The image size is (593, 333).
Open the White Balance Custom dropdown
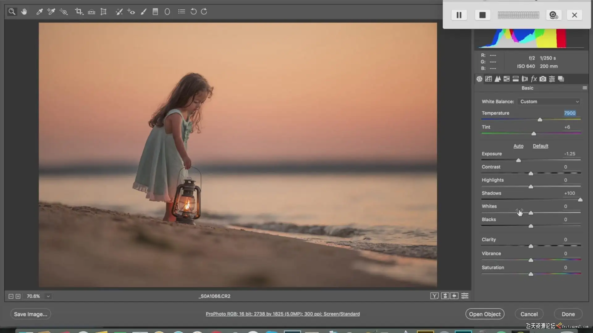click(x=549, y=101)
